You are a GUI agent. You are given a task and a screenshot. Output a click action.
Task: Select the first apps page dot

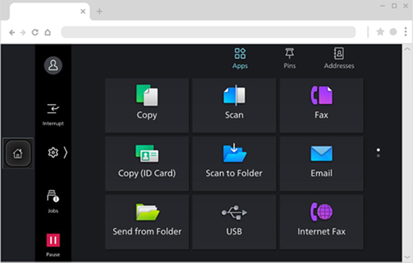point(378,150)
